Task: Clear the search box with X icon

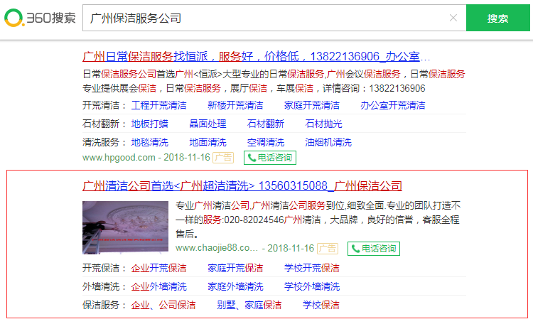Action: click(x=453, y=18)
